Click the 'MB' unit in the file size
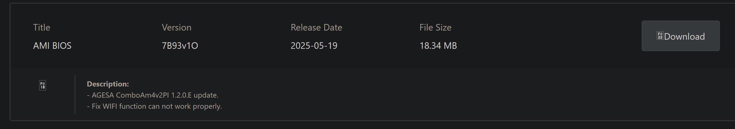 (x=450, y=46)
